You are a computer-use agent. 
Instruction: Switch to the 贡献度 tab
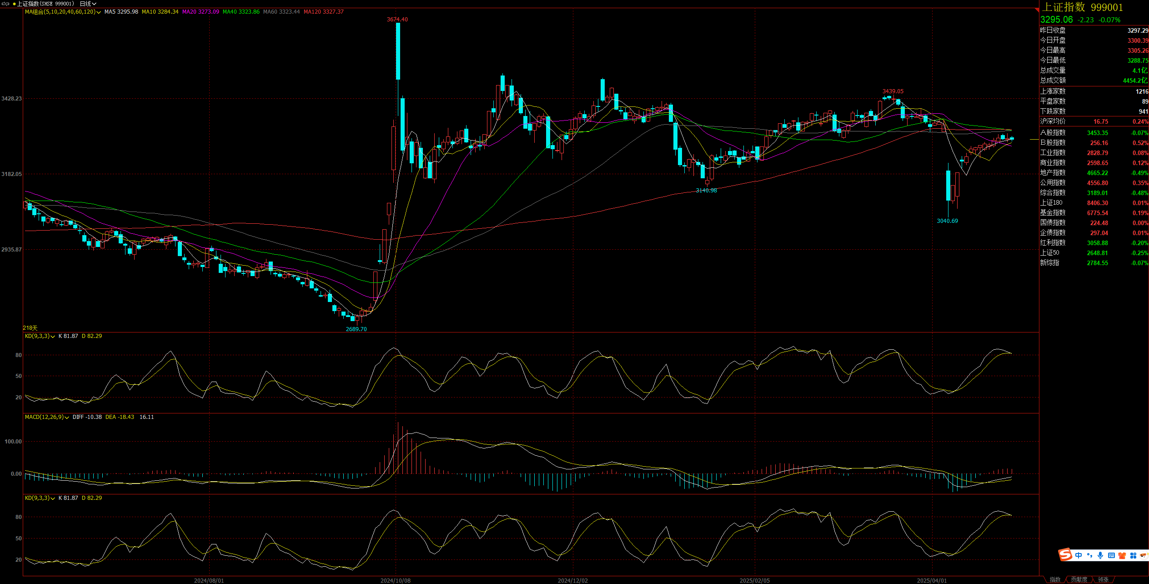1079,579
